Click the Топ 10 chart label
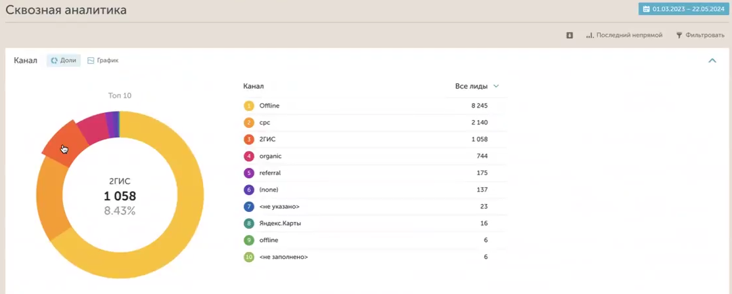Image resolution: width=732 pixels, height=294 pixels. click(120, 96)
